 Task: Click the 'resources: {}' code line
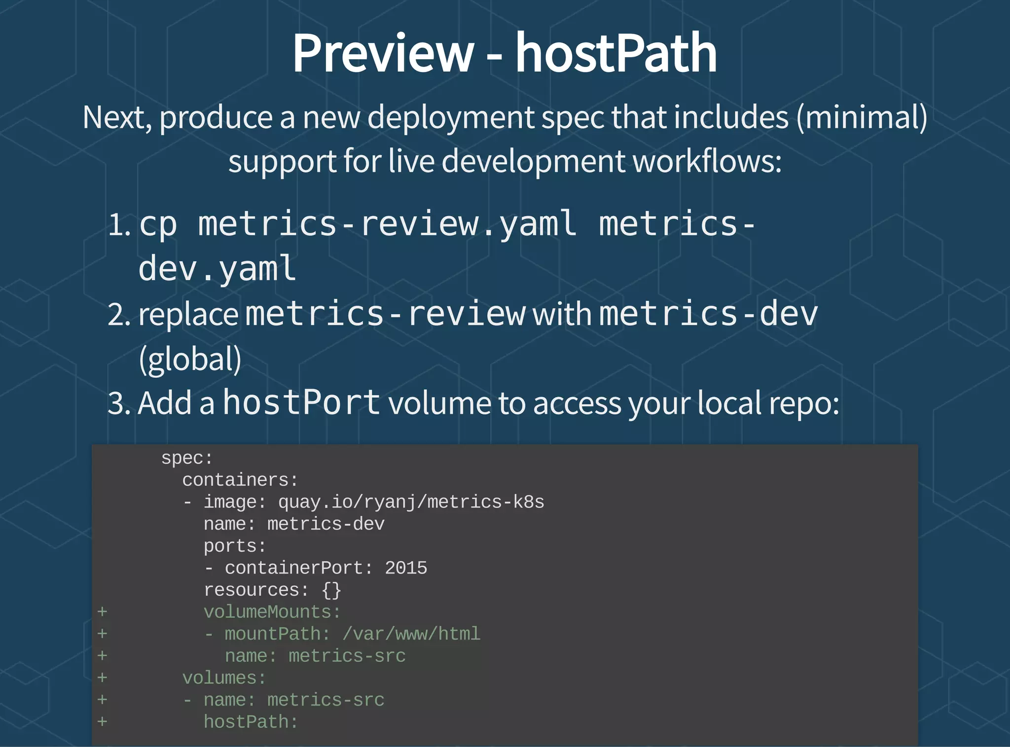(x=272, y=590)
